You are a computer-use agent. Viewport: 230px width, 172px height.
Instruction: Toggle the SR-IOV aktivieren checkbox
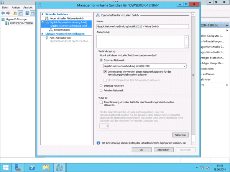pyautogui.click(x=105, y=80)
